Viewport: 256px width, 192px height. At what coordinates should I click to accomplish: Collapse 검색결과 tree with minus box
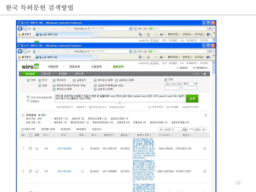tap(23, 115)
